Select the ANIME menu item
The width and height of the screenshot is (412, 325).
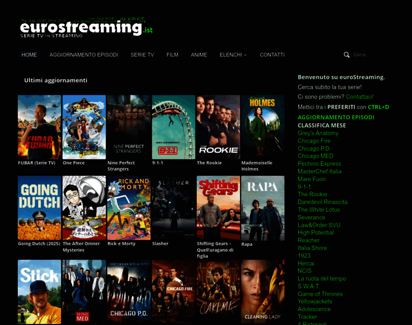coord(199,55)
